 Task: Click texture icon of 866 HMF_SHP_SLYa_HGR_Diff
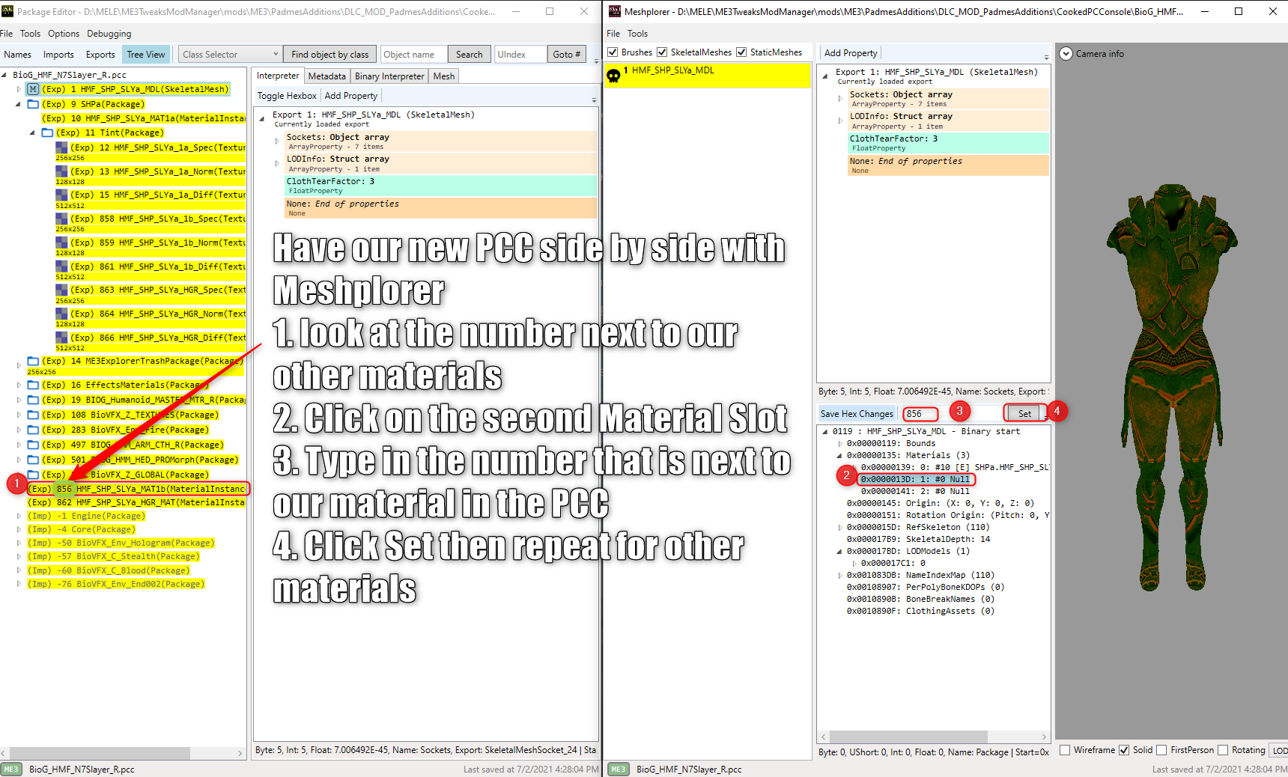pyautogui.click(x=61, y=338)
